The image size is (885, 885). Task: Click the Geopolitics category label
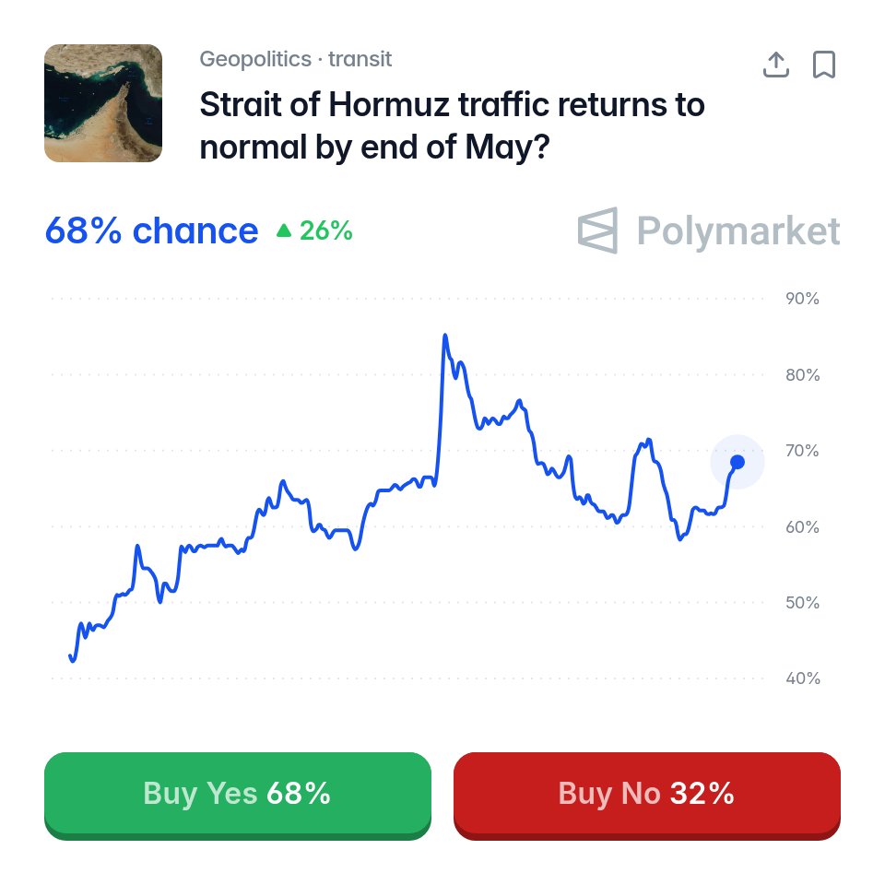(255, 59)
